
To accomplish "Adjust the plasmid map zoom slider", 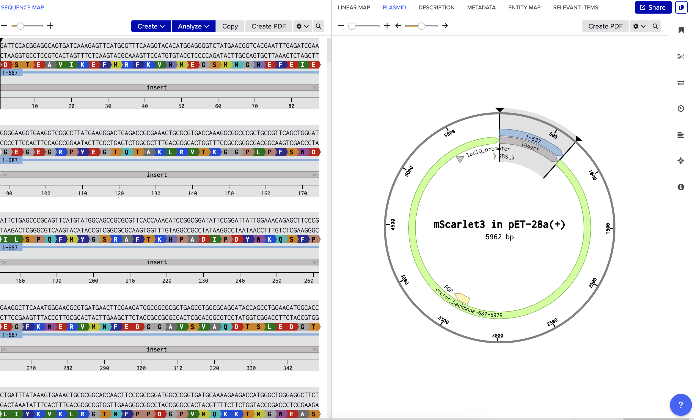I will pos(352,26).
